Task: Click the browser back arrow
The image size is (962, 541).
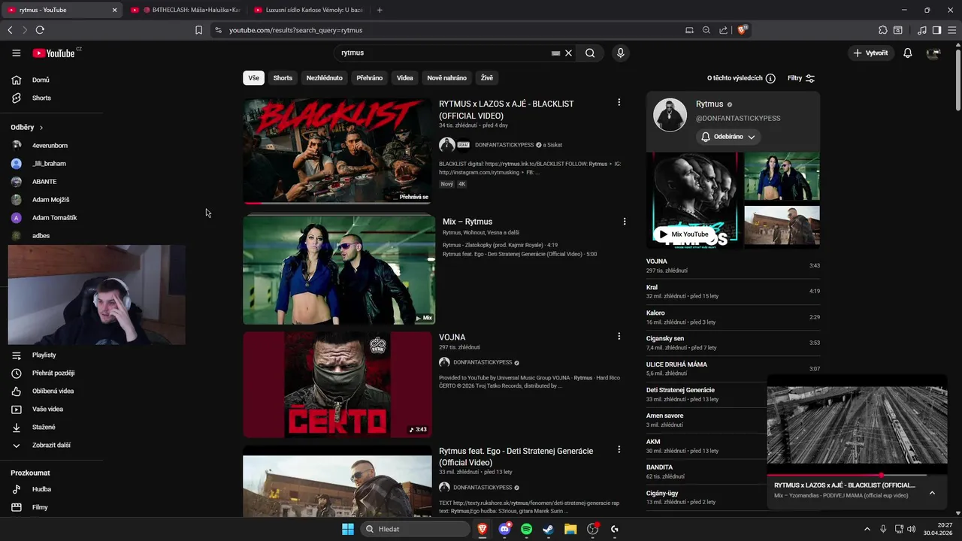Action: click(10, 30)
